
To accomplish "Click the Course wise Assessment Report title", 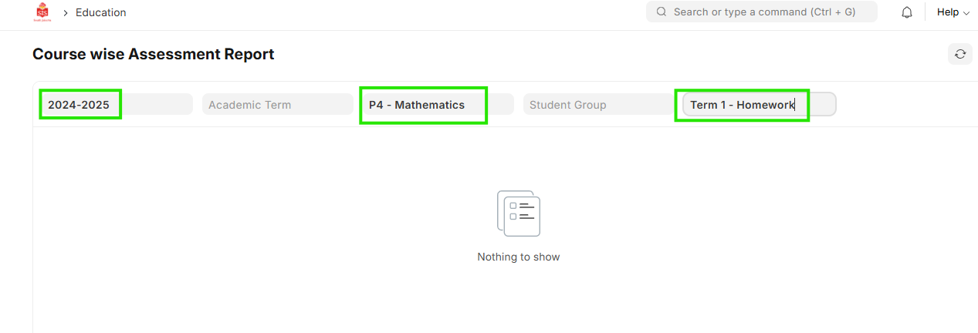I will click(153, 54).
